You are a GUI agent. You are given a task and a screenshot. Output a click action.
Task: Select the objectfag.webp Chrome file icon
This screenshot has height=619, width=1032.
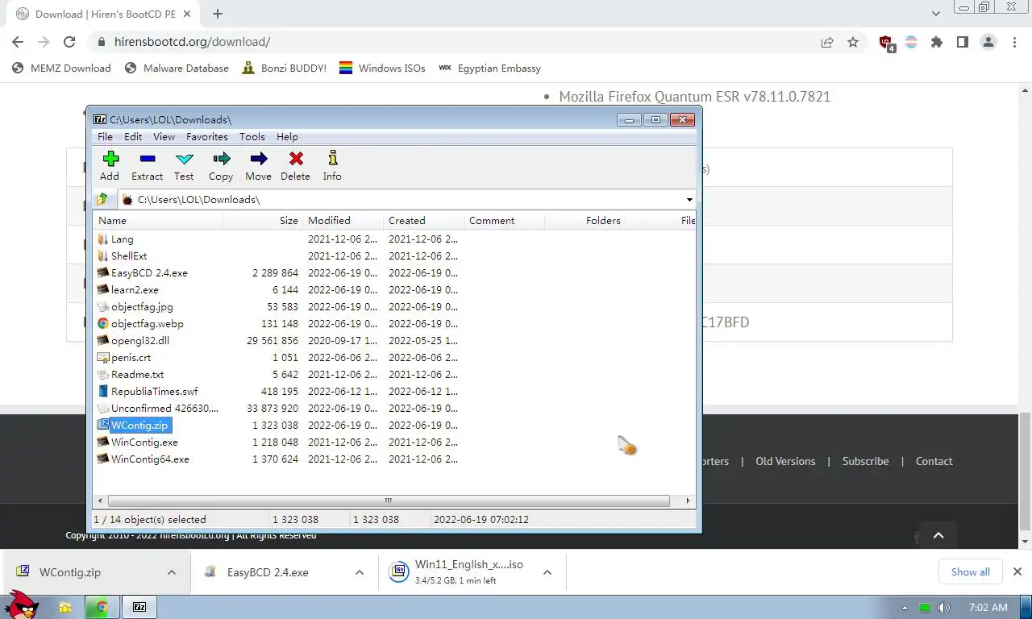click(102, 323)
